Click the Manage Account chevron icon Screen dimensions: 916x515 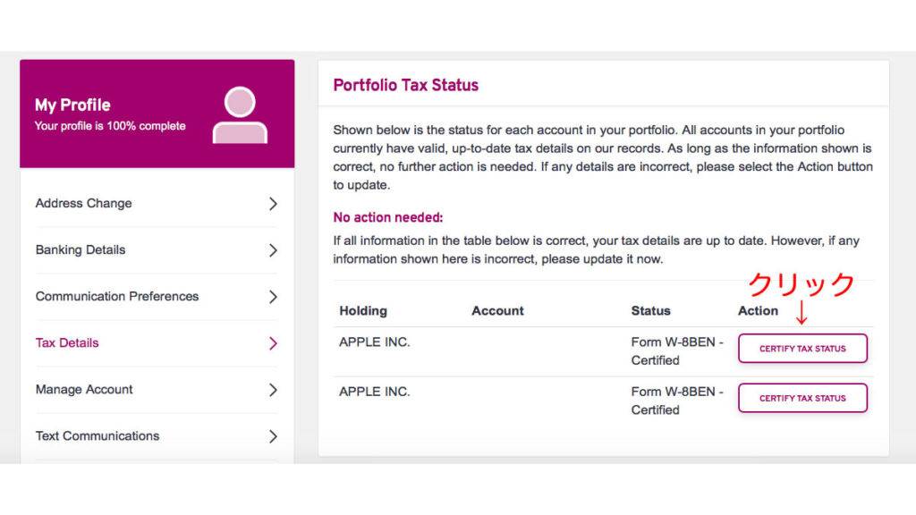[x=273, y=390]
